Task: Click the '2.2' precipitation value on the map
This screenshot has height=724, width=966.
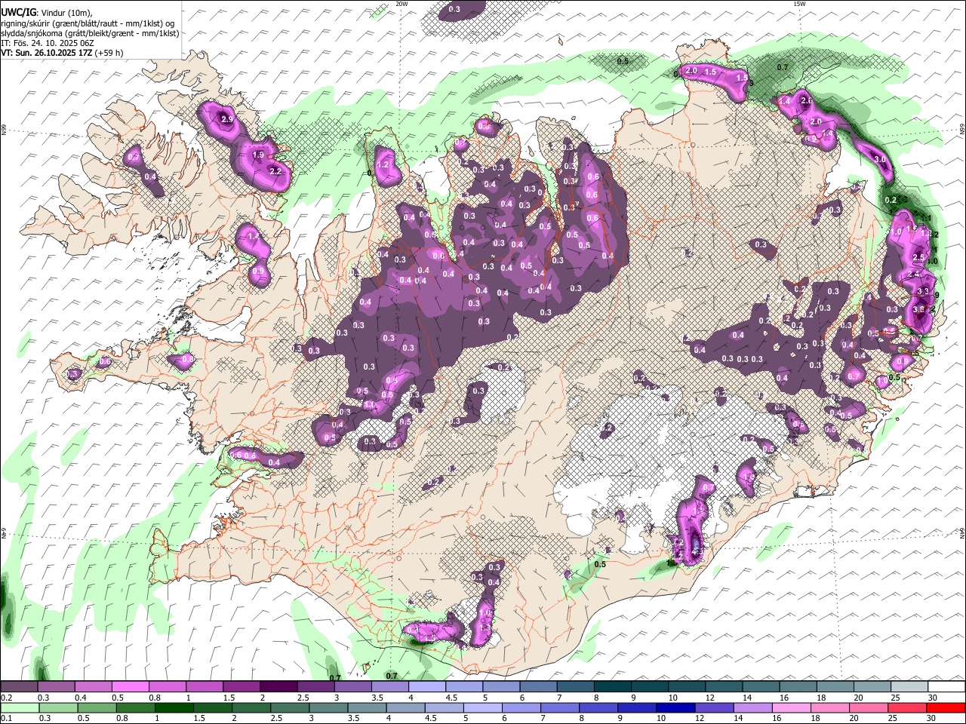Action: coord(275,171)
